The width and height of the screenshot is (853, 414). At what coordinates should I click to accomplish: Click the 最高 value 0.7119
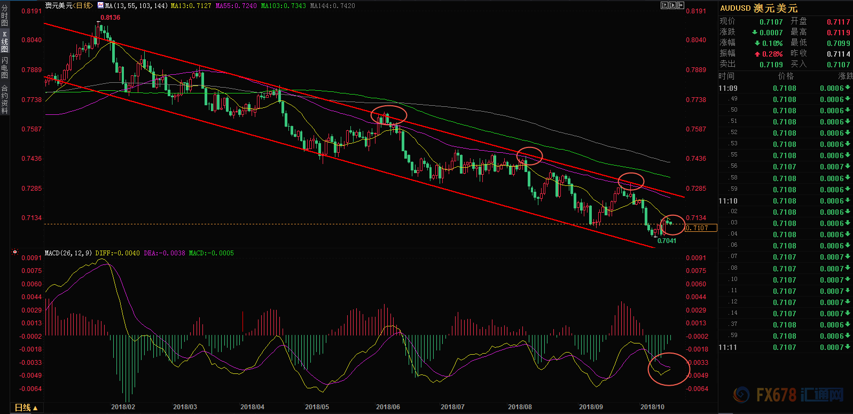click(838, 33)
